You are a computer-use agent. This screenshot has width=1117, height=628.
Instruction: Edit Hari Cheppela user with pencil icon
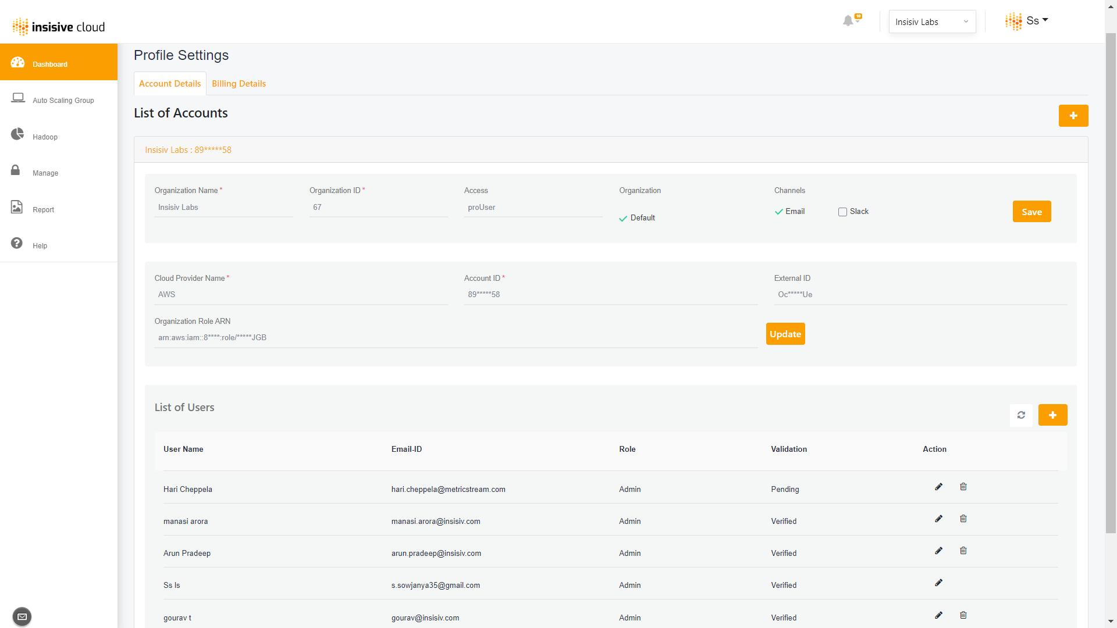[938, 487]
